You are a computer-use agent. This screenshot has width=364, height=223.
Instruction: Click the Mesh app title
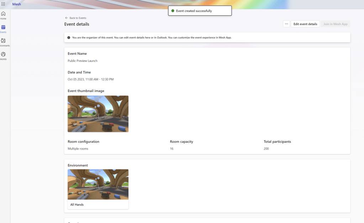click(17, 4)
